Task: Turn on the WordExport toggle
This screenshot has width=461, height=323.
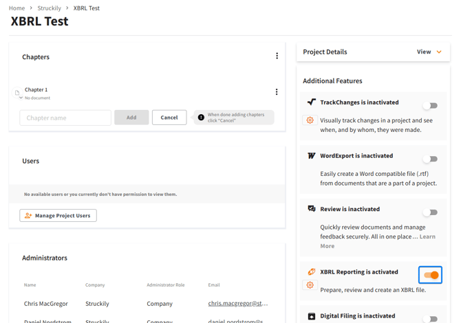Action: [x=430, y=159]
